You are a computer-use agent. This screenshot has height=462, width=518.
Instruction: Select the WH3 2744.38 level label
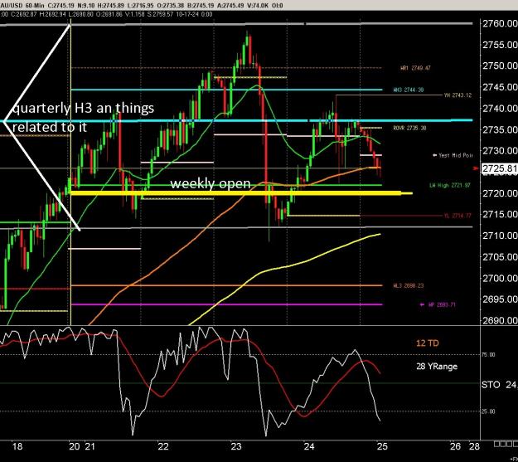(409, 90)
